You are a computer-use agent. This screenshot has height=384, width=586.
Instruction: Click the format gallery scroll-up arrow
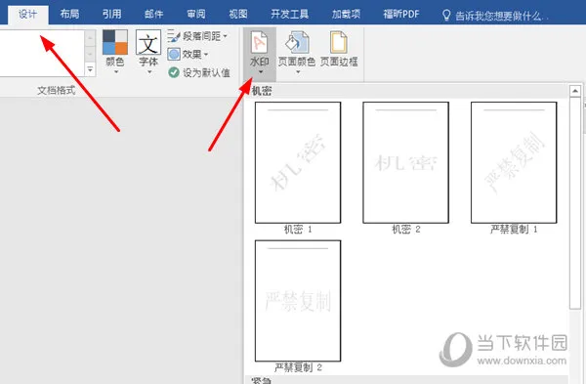(x=90, y=38)
